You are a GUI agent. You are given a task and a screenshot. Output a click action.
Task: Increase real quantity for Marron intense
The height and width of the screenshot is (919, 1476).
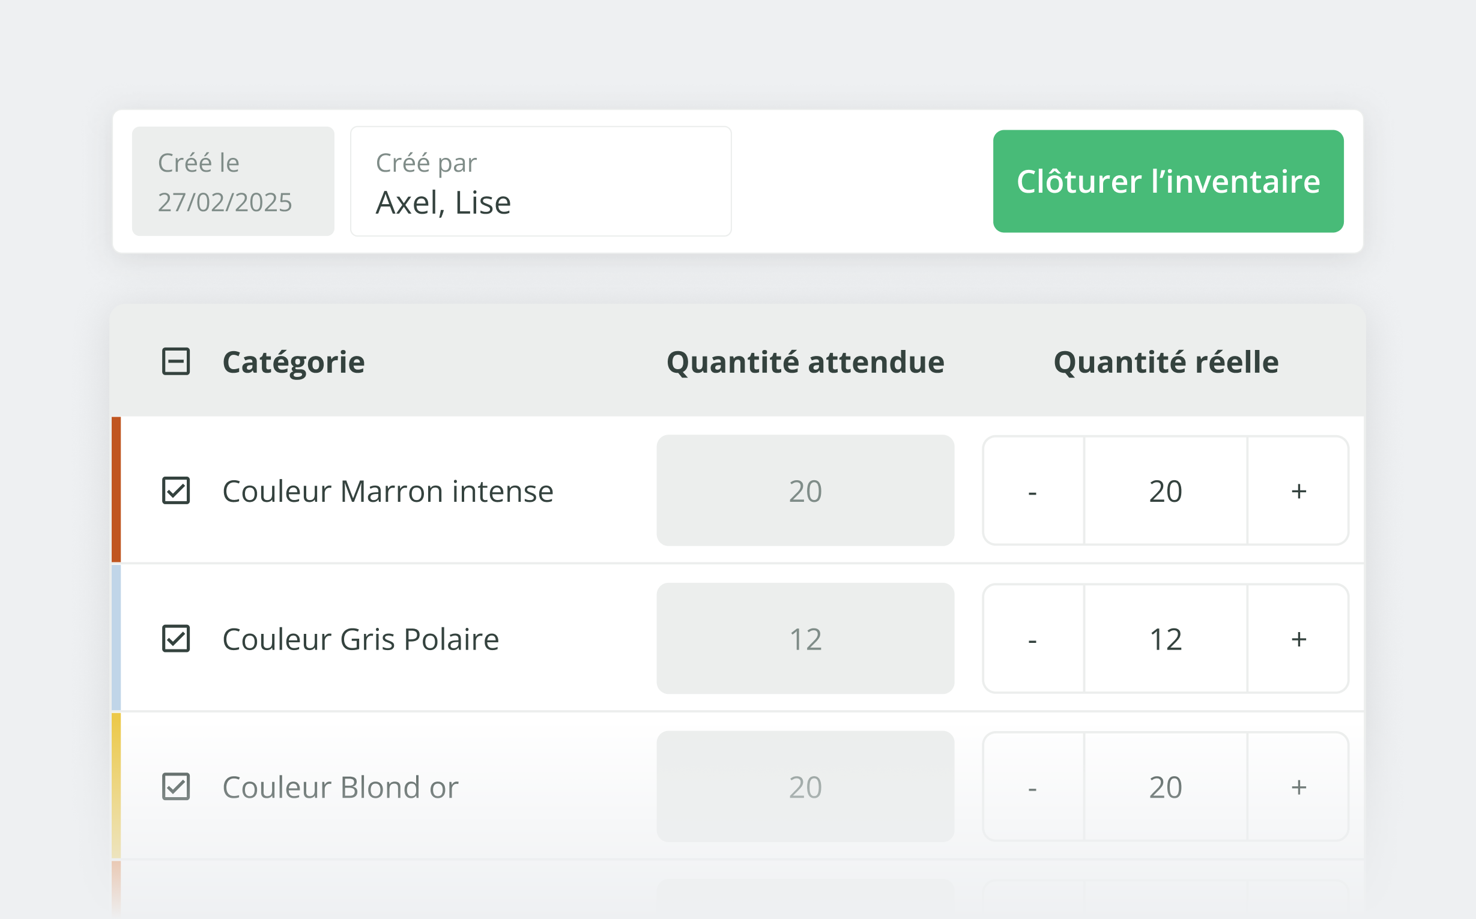[1298, 490]
